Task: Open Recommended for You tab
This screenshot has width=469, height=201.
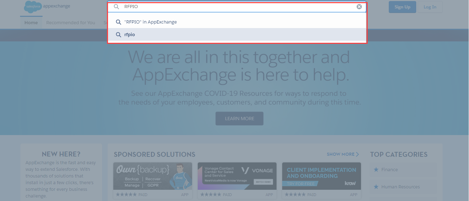Action: point(71,22)
